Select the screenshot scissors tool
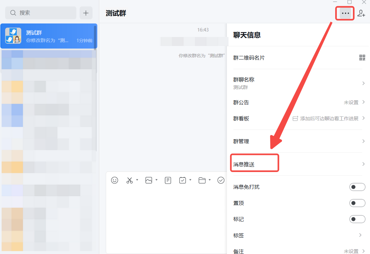 (130, 180)
